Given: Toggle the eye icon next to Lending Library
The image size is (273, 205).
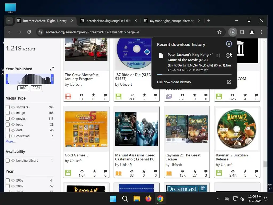Looking at the screenshot, I should pos(13,160).
